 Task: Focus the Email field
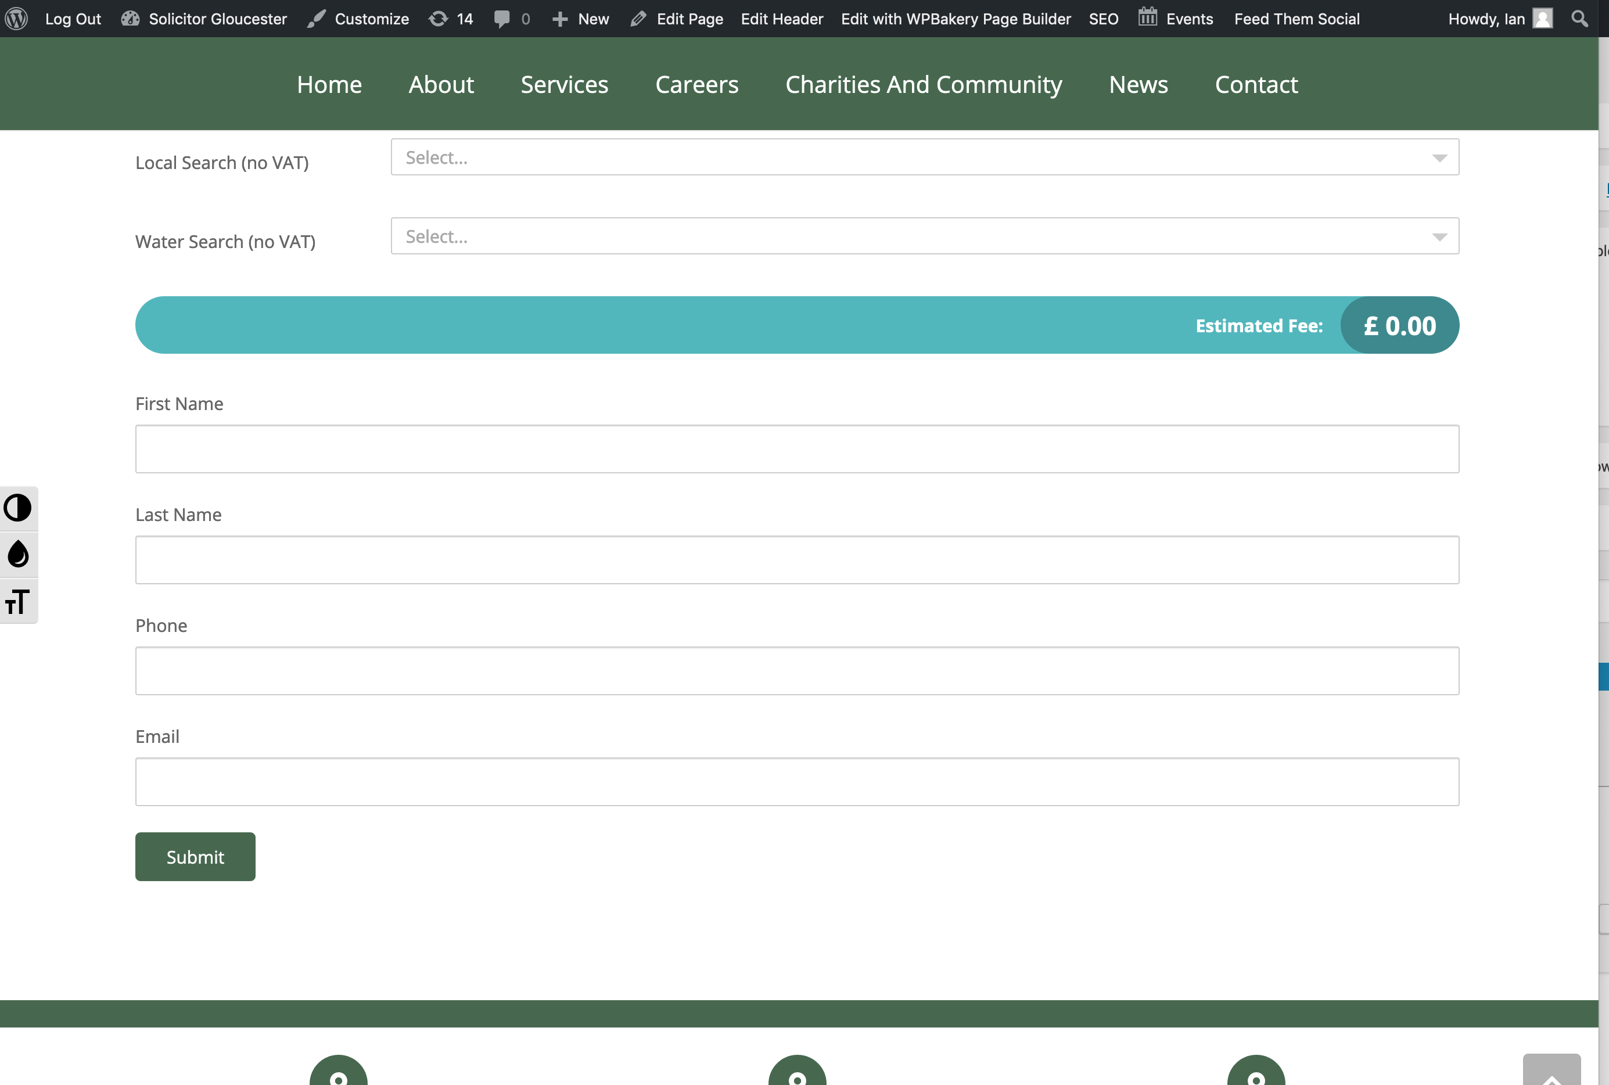(797, 782)
